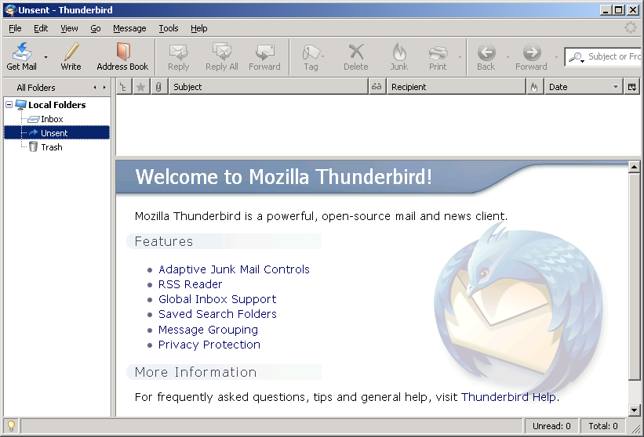Sort messages by Subject column
644x437 pixels.
(x=268, y=87)
